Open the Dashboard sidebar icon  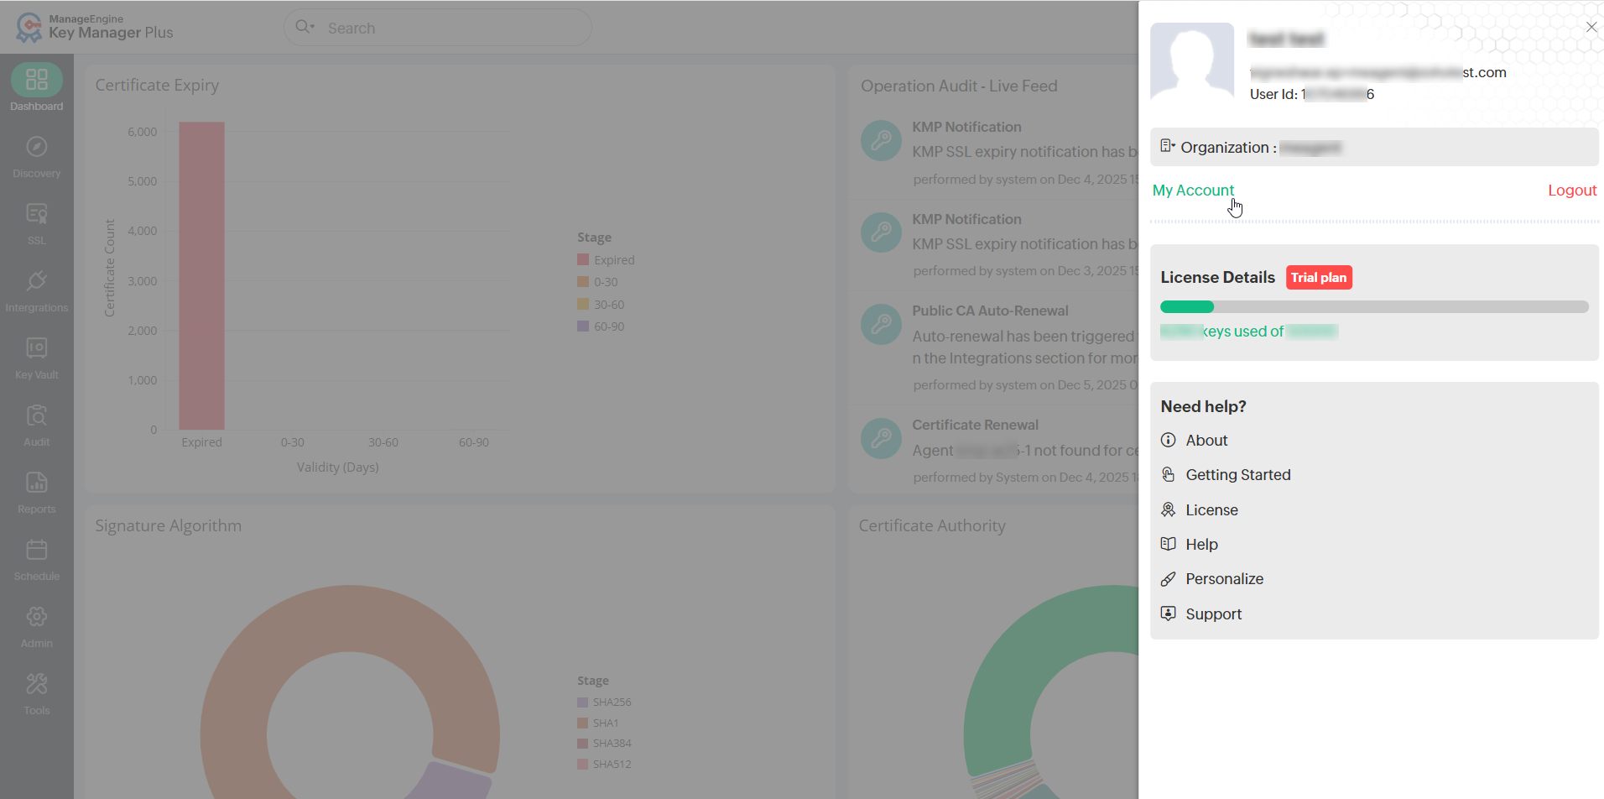pyautogui.click(x=37, y=80)
